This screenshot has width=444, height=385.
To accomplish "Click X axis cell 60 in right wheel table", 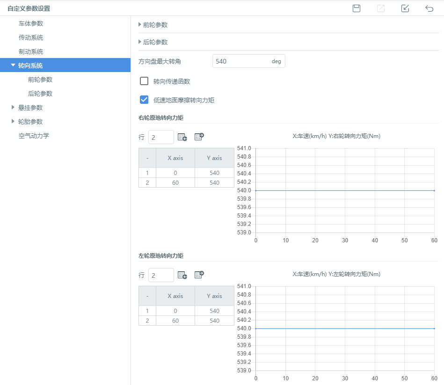I will pyautogui.click(x=175, y=182).
